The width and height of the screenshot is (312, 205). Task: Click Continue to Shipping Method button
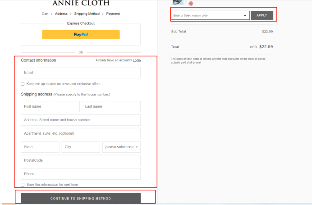[x=81, y=198]
